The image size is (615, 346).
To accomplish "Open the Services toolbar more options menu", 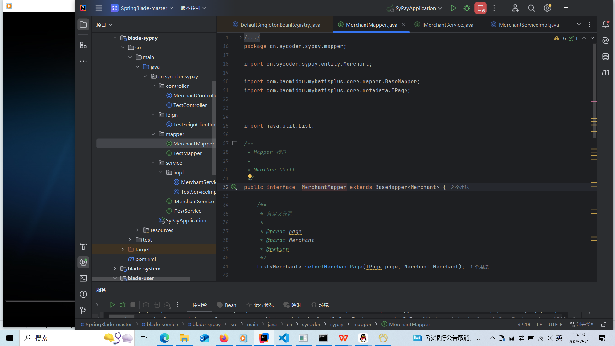I will pyautogui.click(x=177, y=305).
